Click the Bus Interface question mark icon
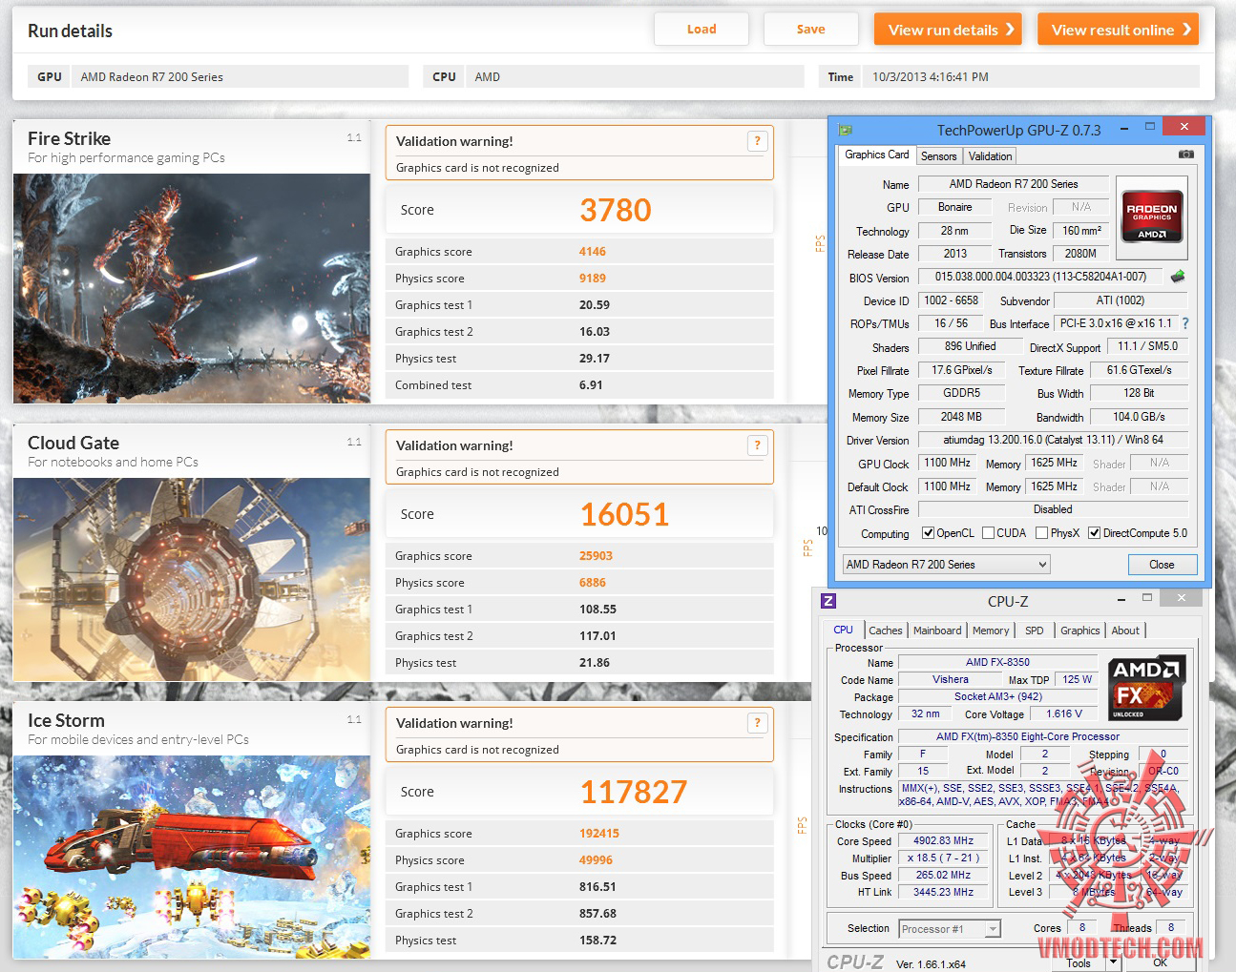The height and width of the screenshot is (972, 1236). 1185,323
